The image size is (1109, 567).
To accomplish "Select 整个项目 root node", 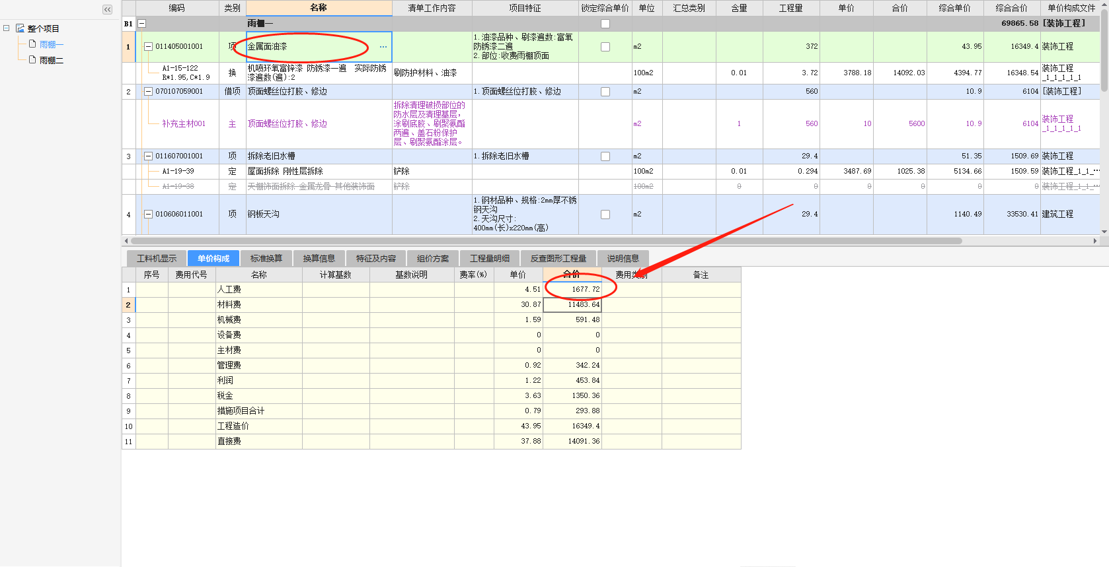I will (x=44, y=29).
